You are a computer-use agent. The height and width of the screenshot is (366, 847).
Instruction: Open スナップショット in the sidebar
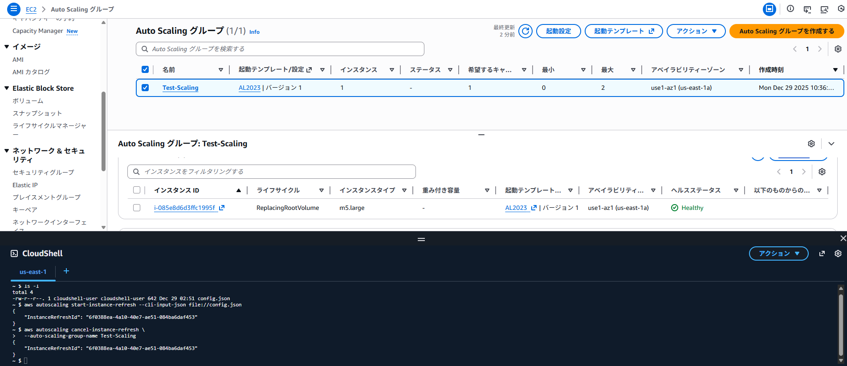point(37,113)
